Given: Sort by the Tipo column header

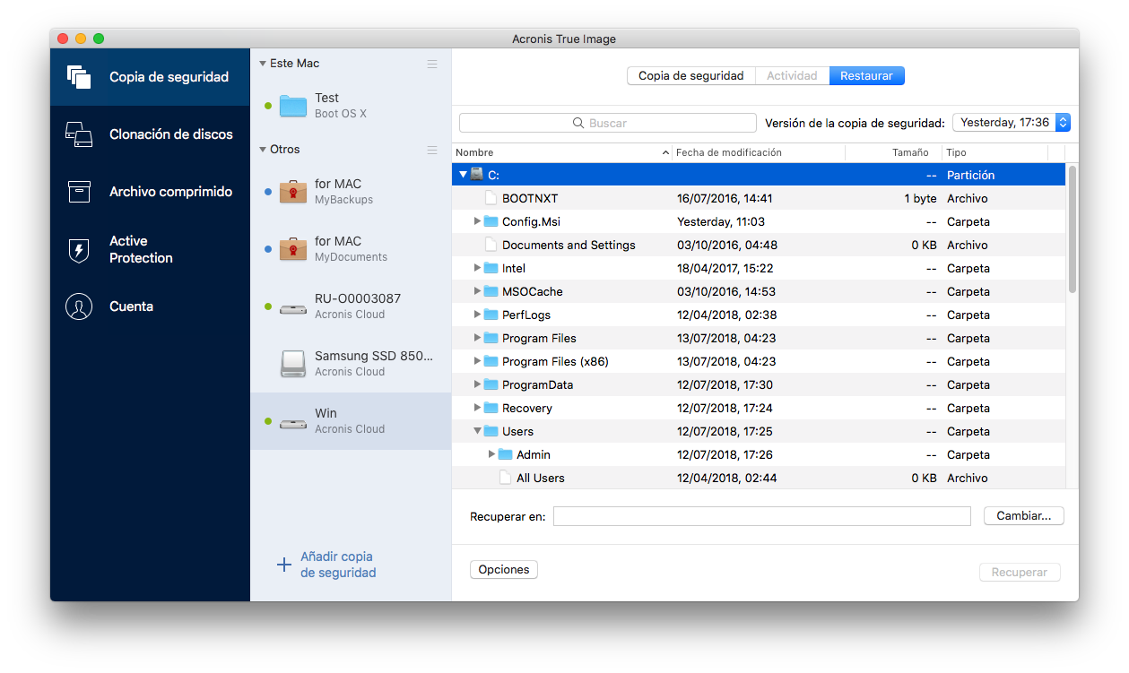Looking at the screenshot, I should pyautogui.click(x=994, y=152).
